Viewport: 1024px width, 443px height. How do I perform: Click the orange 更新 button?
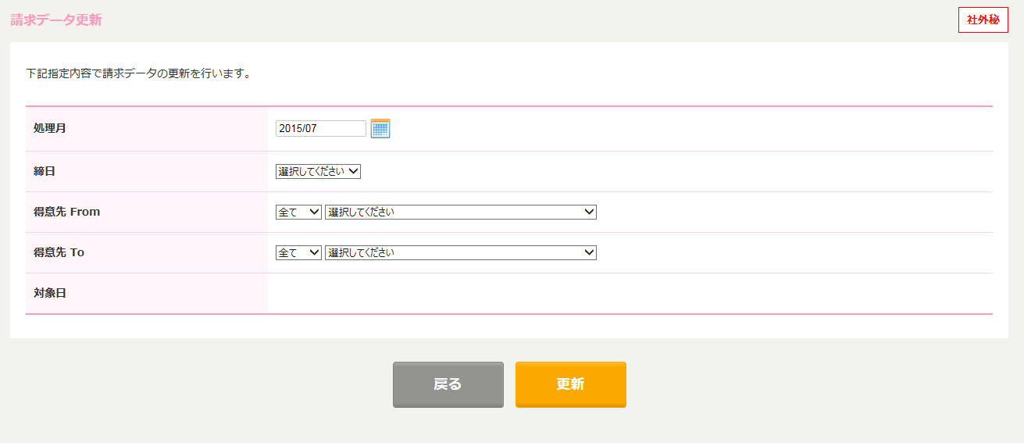click(571, 384)
